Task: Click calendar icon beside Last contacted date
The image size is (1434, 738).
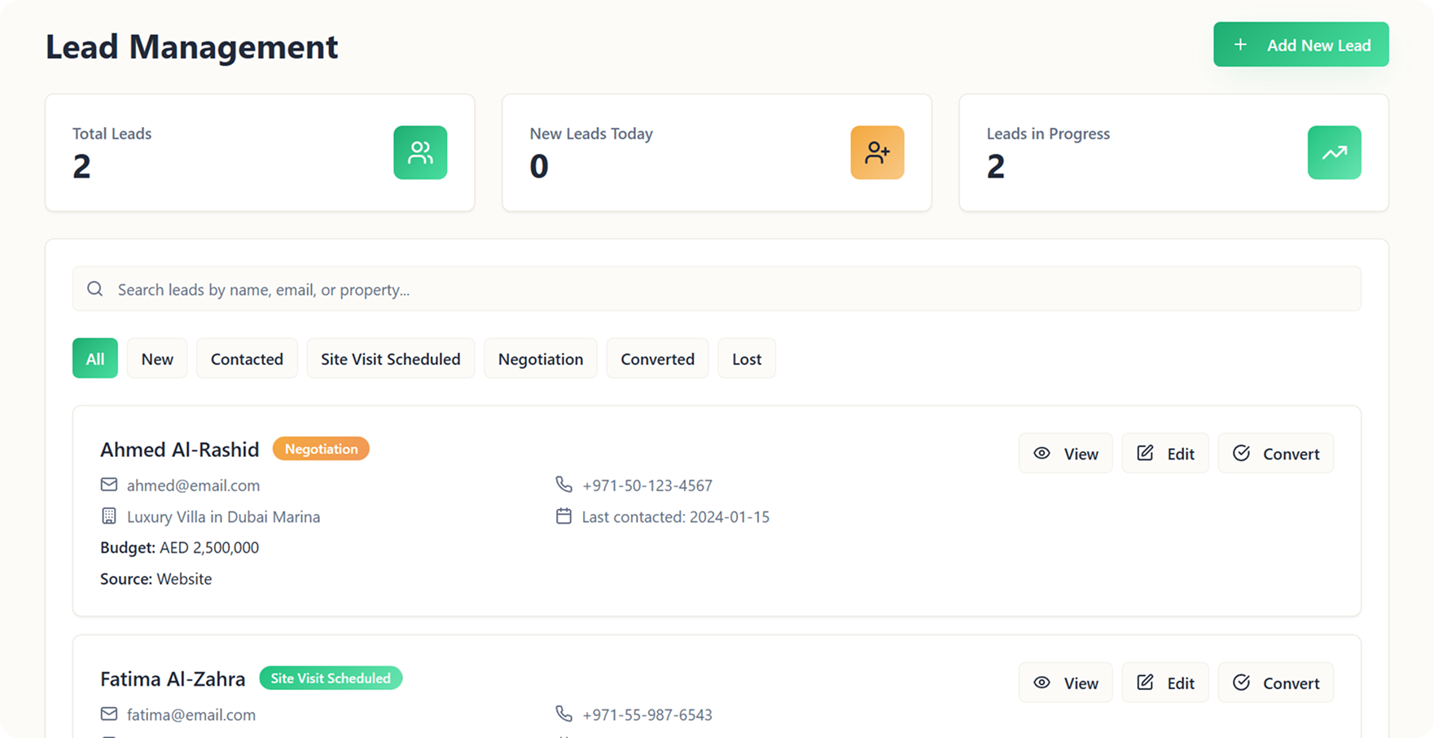Action: pyautogui.click(x=564, y=516)
